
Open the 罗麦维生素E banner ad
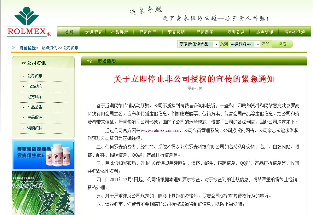(x=43, y=155)
